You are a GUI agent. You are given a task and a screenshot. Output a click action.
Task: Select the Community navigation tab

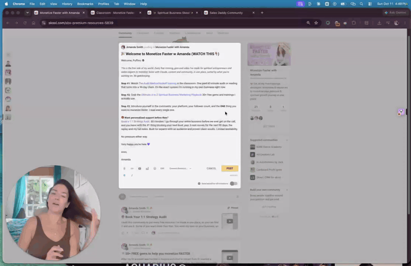pyautogui.click(x=125, y=33)
